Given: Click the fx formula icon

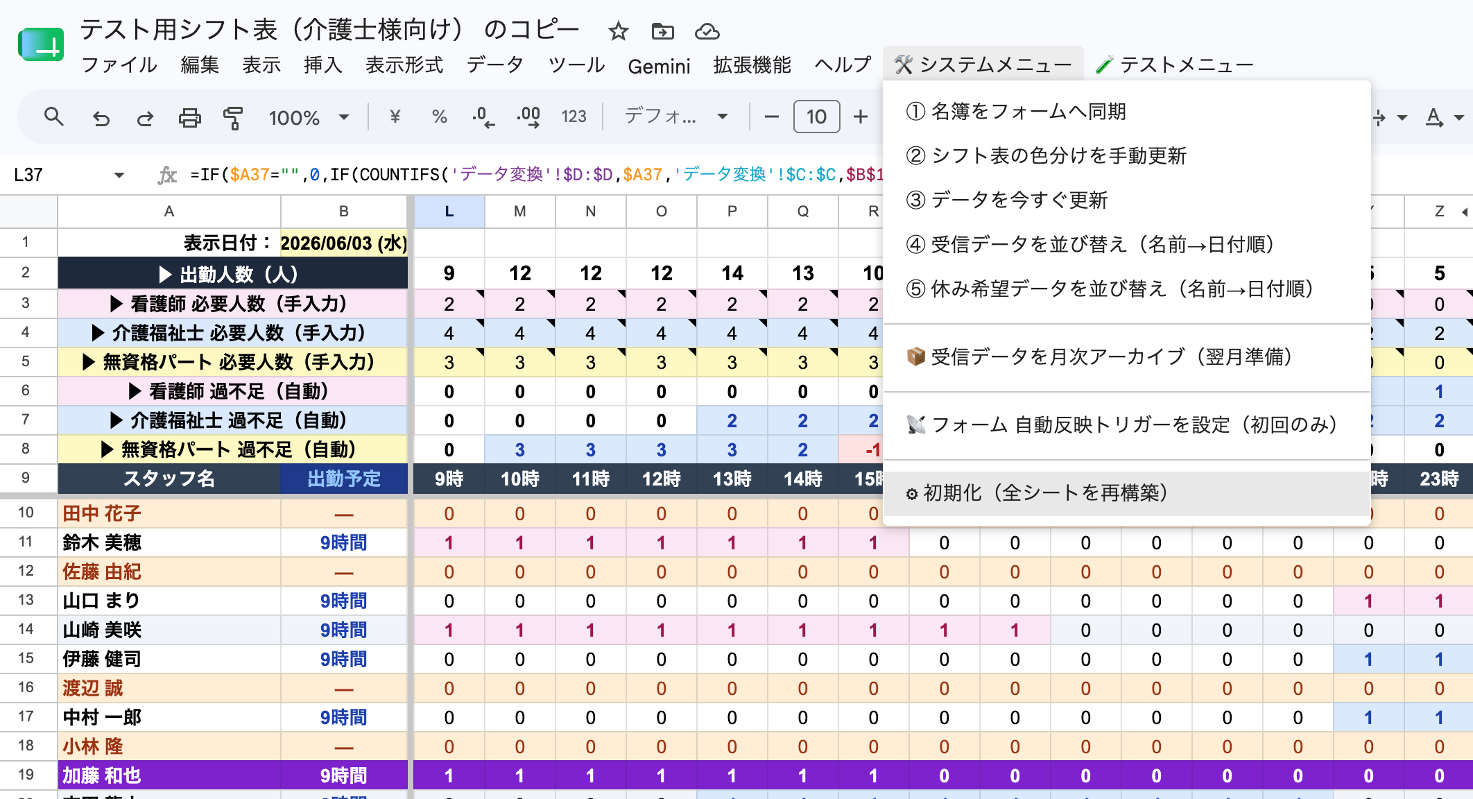Looking at the screenshot, I should (x=166, y=175).
